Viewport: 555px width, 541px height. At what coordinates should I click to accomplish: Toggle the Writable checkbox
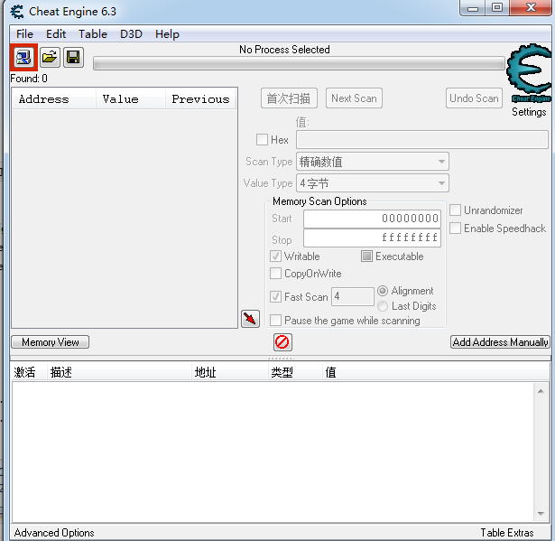pyautogui.click(x=275, y=257)
